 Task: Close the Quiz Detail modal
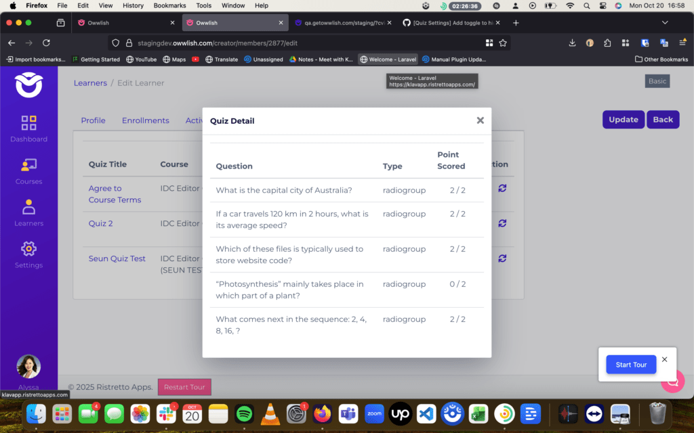(480, 120)
